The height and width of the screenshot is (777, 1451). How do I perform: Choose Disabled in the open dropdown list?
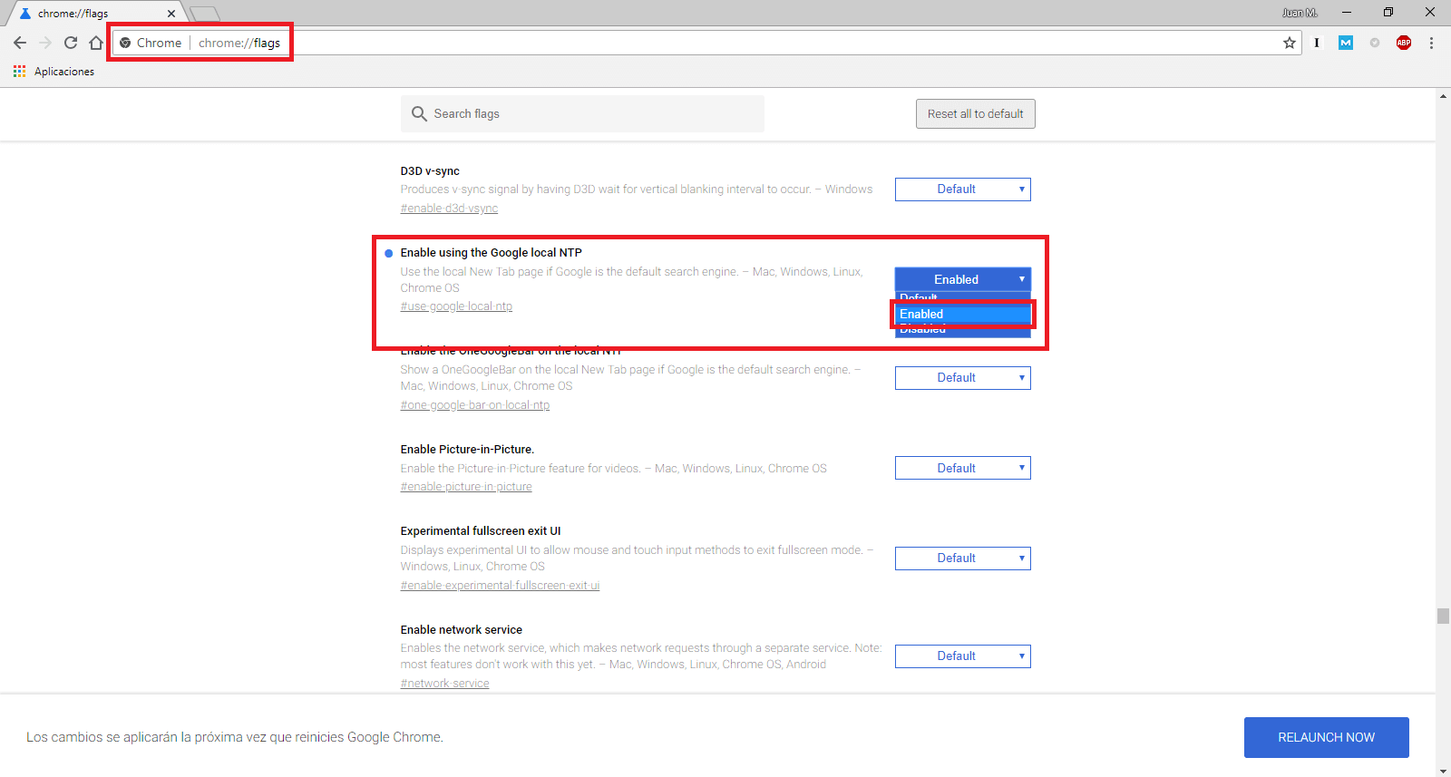963,330
